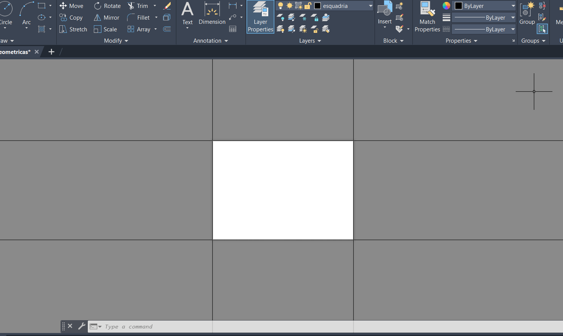Image resolution: width=563 pixels, height=336 pixels.
Task: Click Turn All Layers On icon
Action: pyautogui.click(x=280, y=29)
